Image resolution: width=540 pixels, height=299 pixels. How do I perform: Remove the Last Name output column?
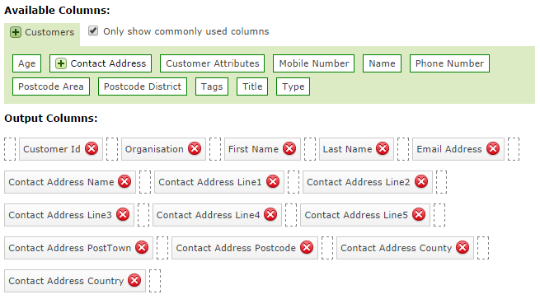(383, 148)
